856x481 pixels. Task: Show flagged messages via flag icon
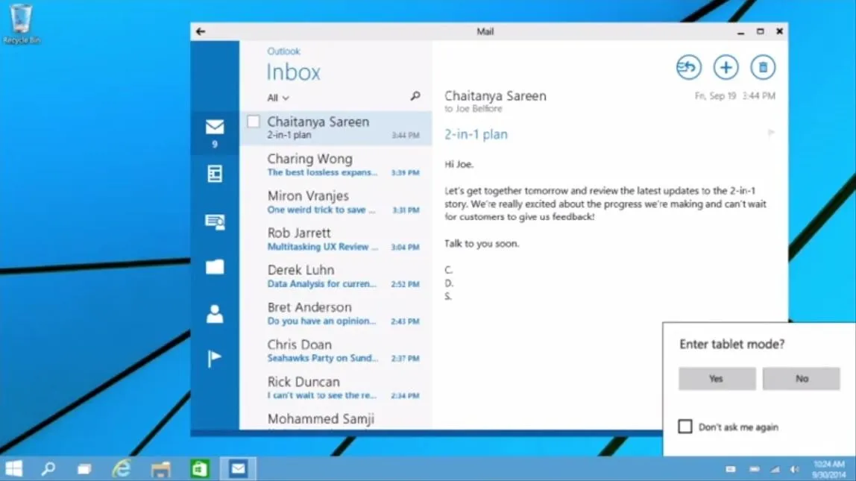pos(214,359)
